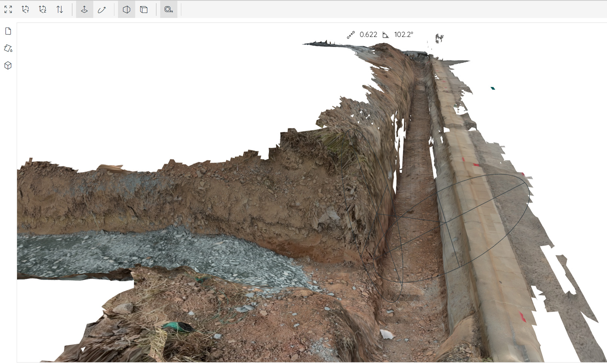607x363 pixels.
Task: Toggle the turntable orbit navigation mode
Action: click(x=84, y=10)
